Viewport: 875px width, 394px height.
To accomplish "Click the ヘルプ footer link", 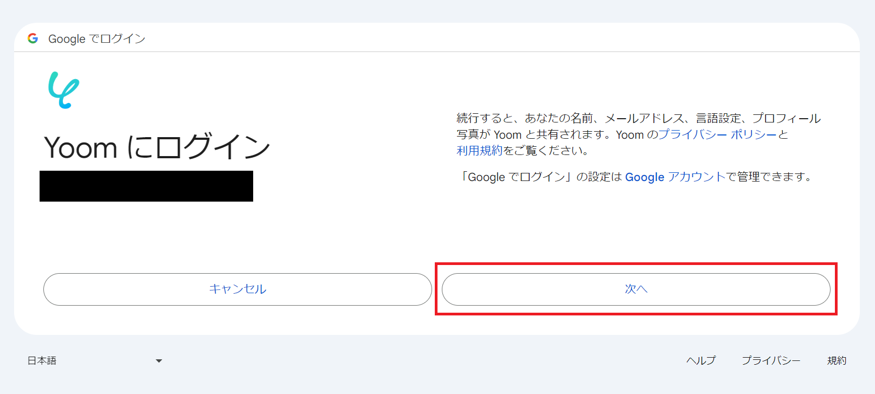I will point(701,360).
